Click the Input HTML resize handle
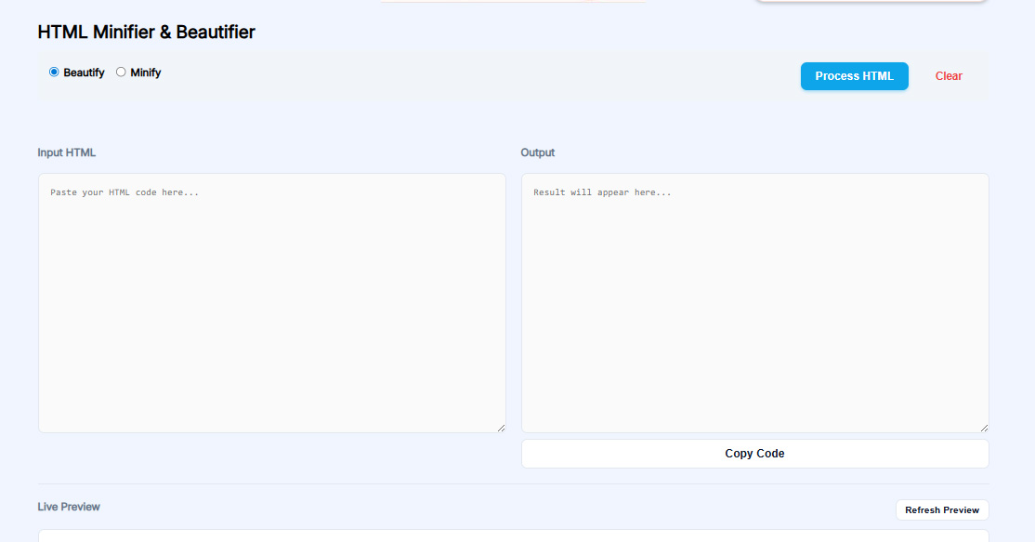The image size is (1035, 542). click(x=501, y=428)
